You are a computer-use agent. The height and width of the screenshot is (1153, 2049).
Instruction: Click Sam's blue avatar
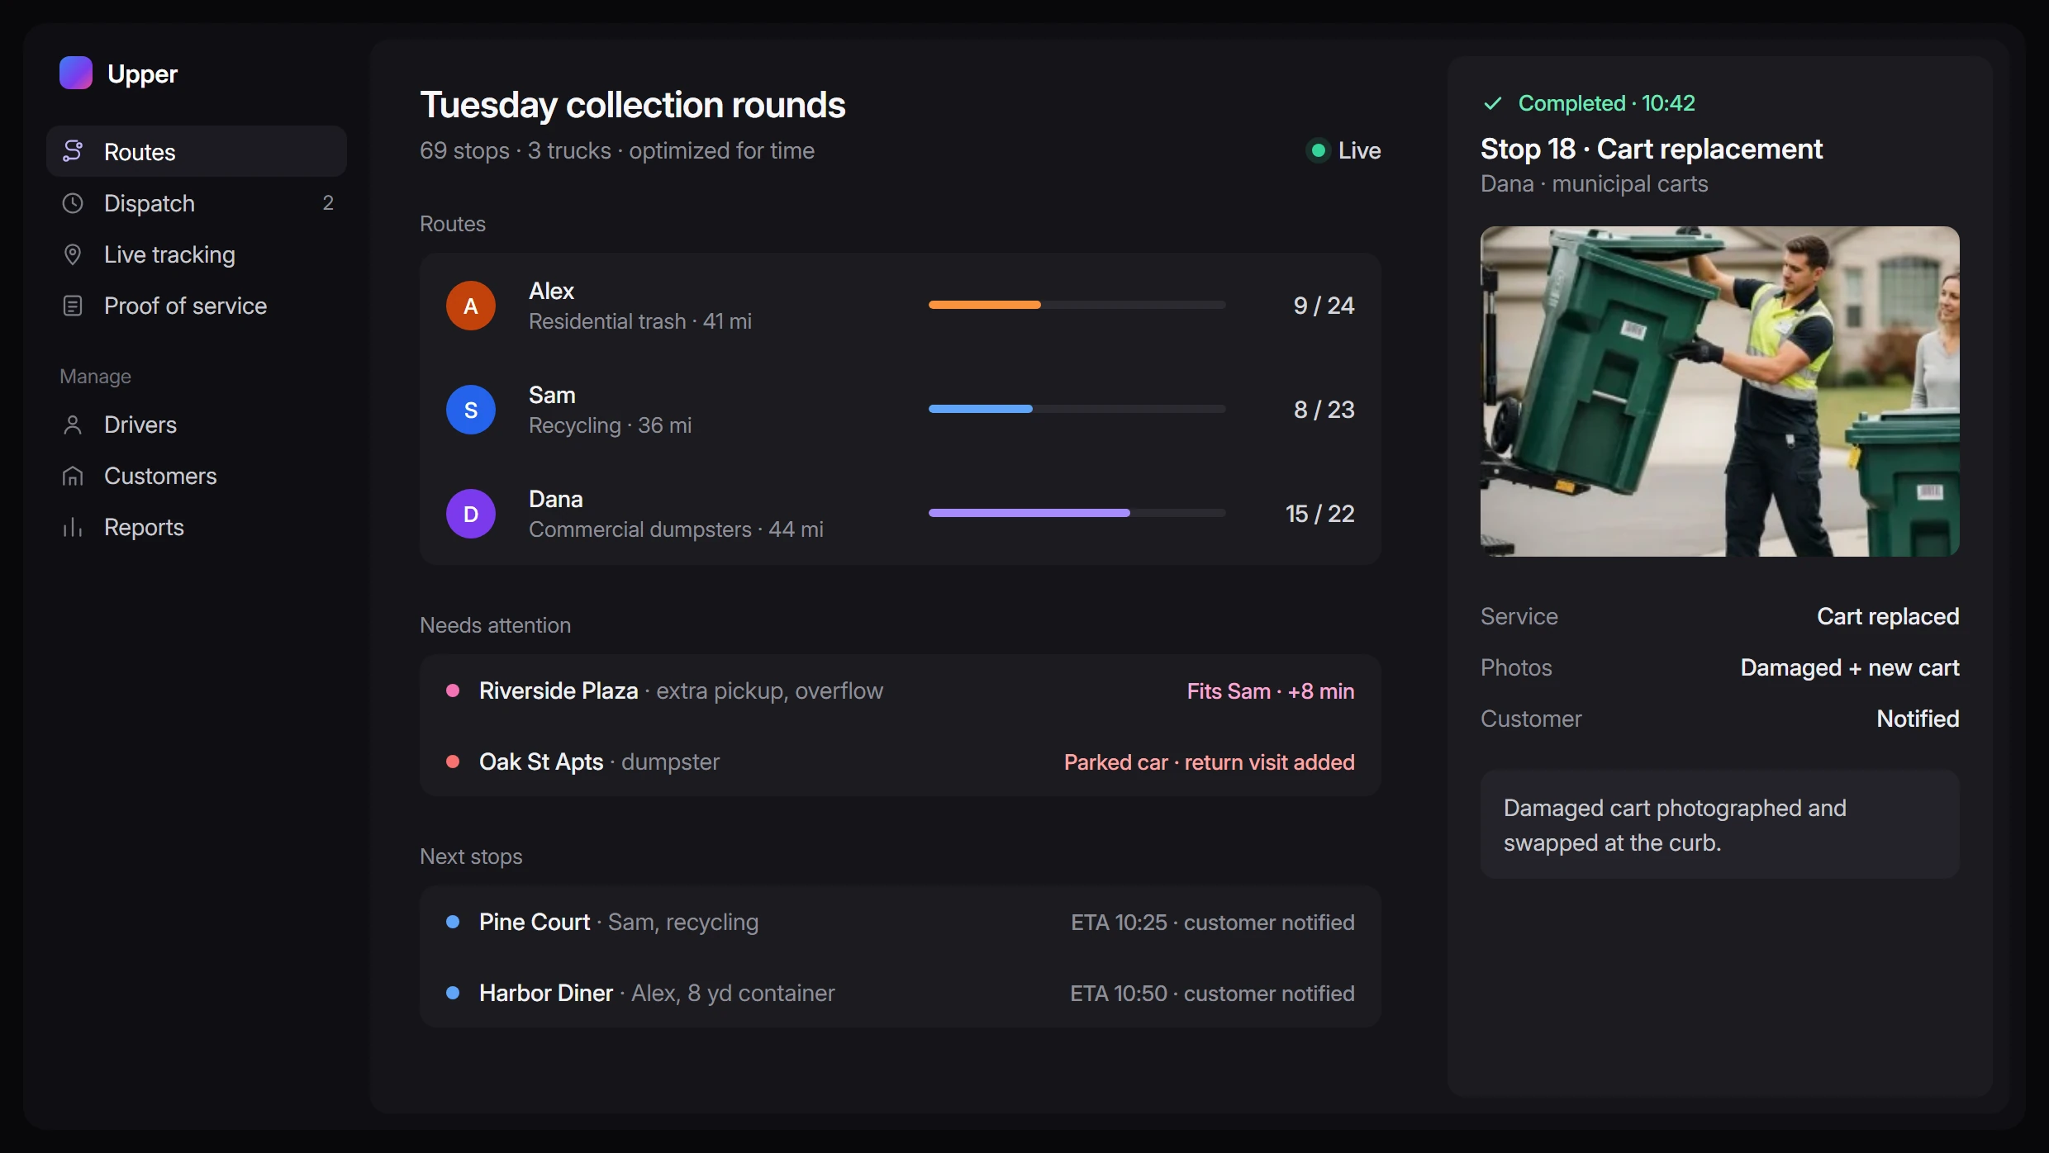(x=471, y=410)
